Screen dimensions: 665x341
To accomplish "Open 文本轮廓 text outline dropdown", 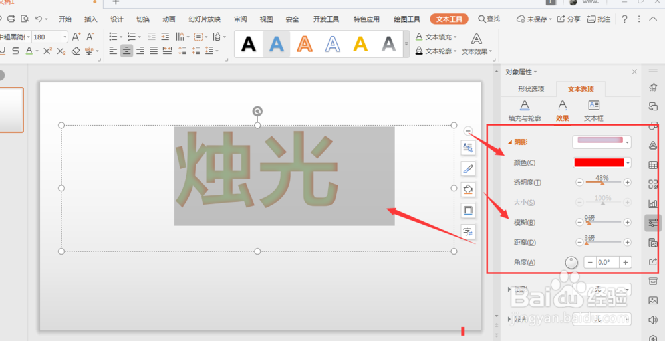I will point(436,51).
